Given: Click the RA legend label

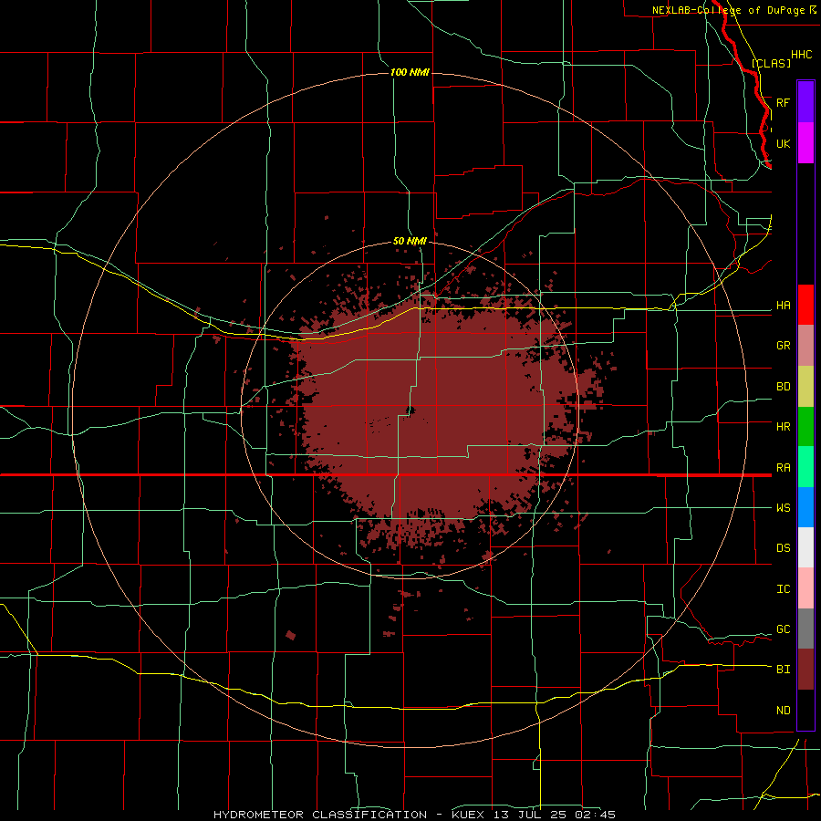Looking at the screenshot, I should 783,468.
